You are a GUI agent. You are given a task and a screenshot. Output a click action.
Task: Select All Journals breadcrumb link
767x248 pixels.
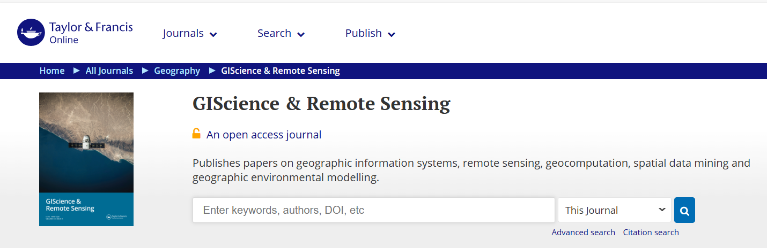tap(109, 71)
